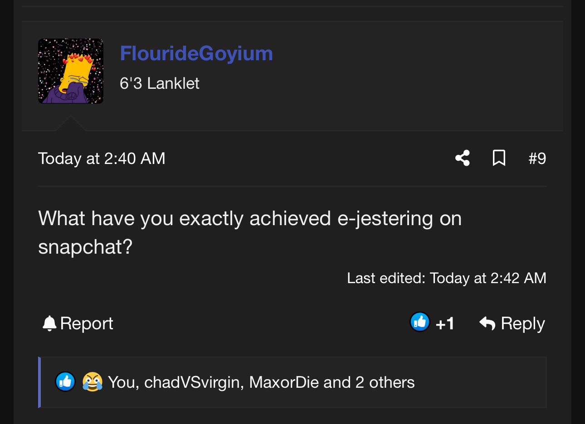The height and width of the screenshot is (424, 585).
Task: Toggle the blue thumbs-up like button
Action: click(x=420, y=323)
